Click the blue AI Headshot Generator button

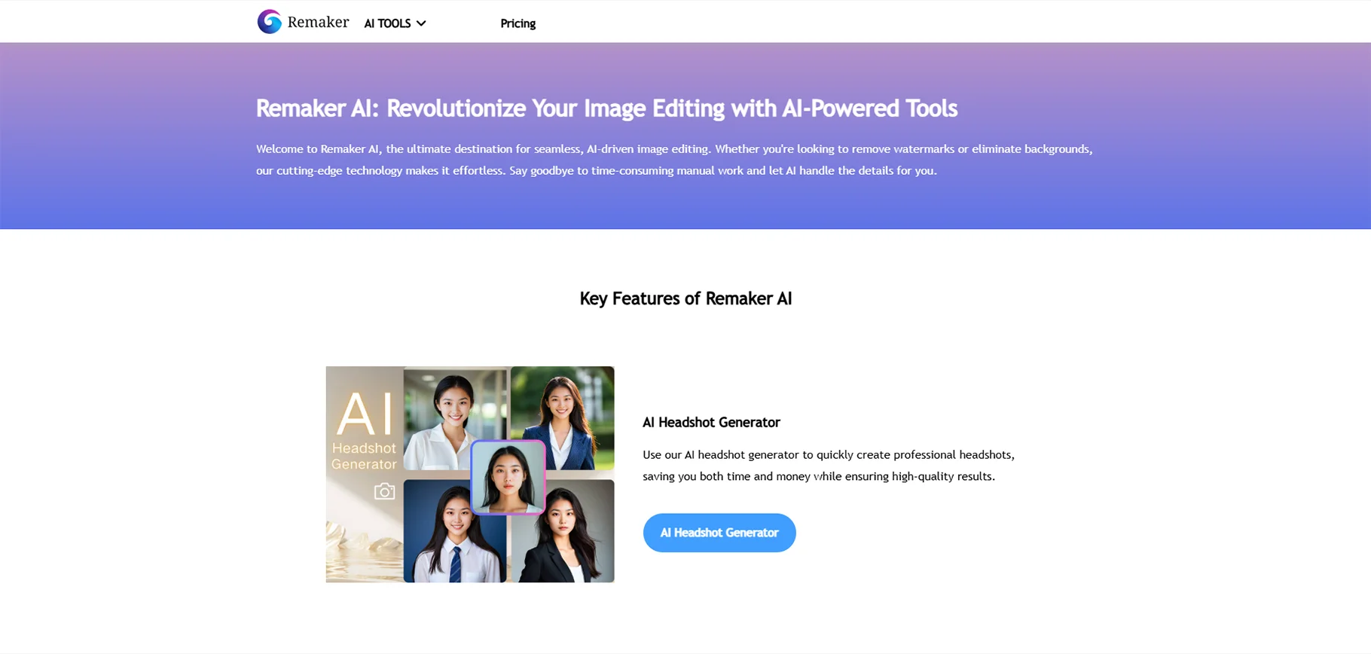tap(719, 533)
